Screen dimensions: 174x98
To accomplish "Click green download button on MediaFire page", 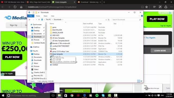I will (77, 91).
